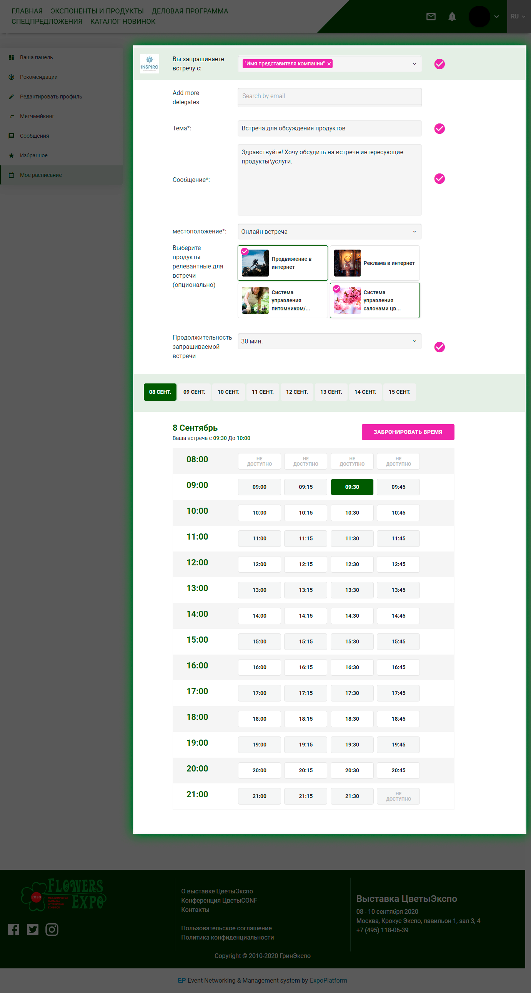Switch to the 11 СЕНТ. date tab
Image resolution: width=531 pixels, height=993 pixels.
tap(263, 392)
